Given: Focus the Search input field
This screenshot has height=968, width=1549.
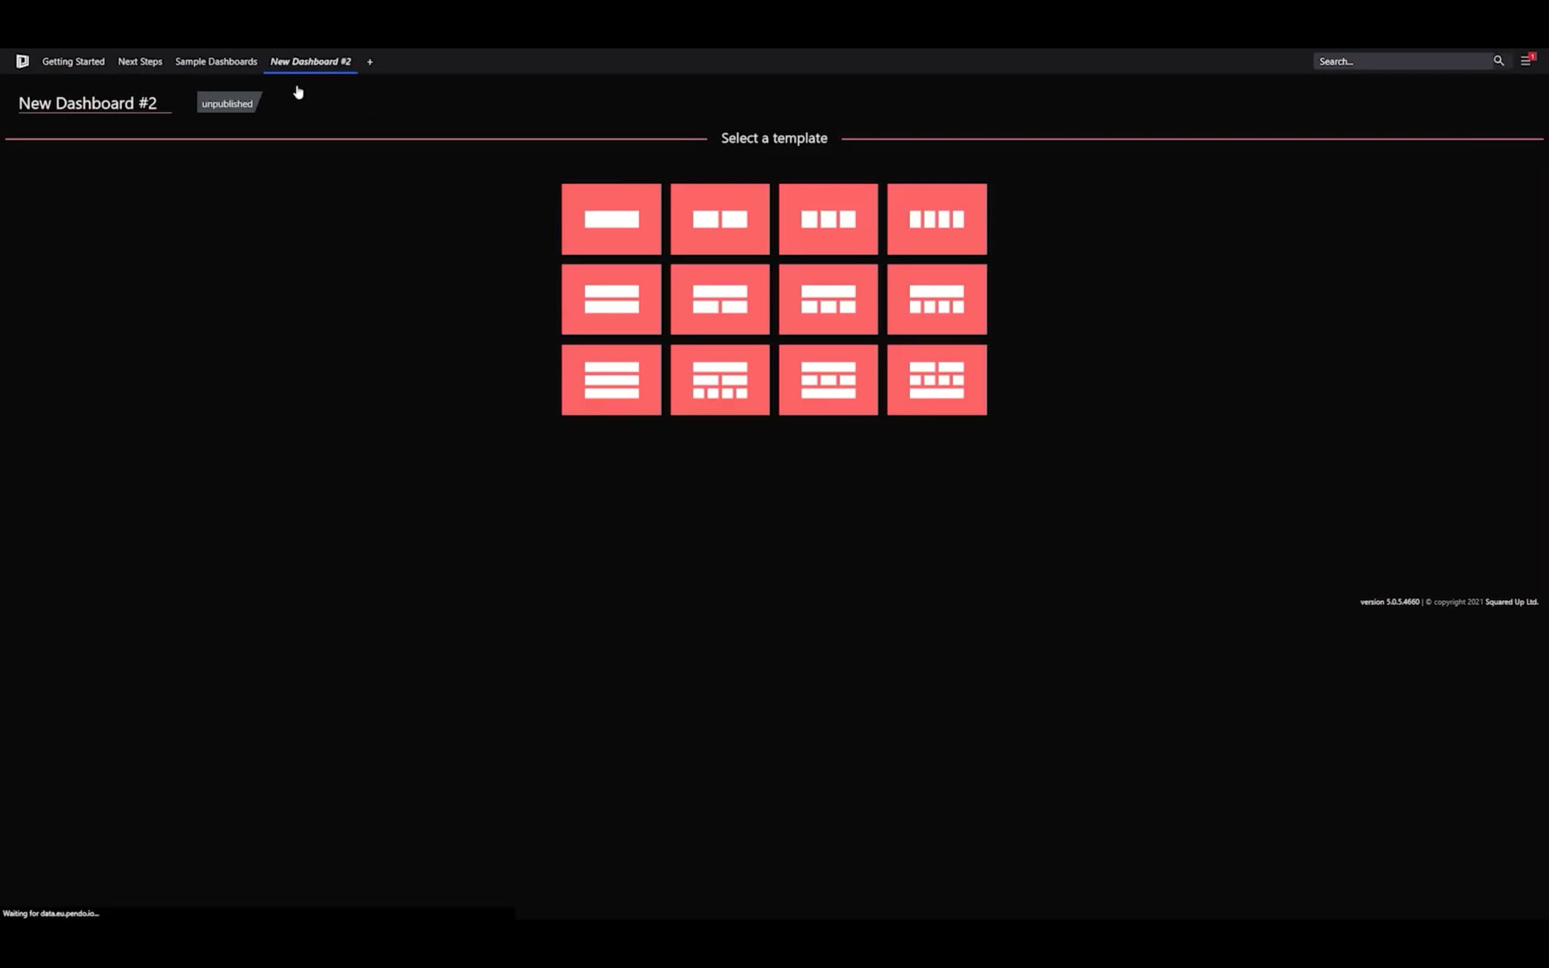Looking at the screenshot, I should [1403, 62].
